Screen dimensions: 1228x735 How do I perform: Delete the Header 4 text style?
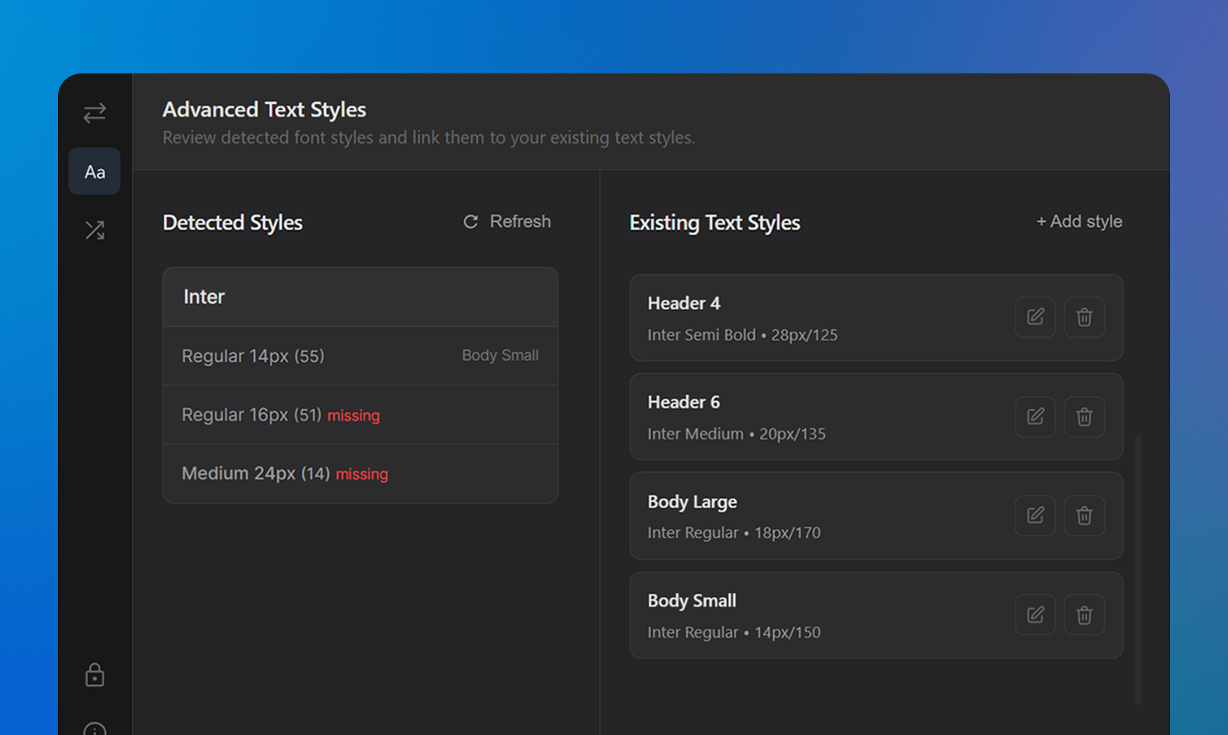[1084, 317]
